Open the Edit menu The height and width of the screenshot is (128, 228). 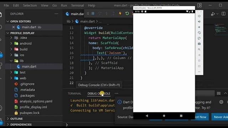coord(16,6)
